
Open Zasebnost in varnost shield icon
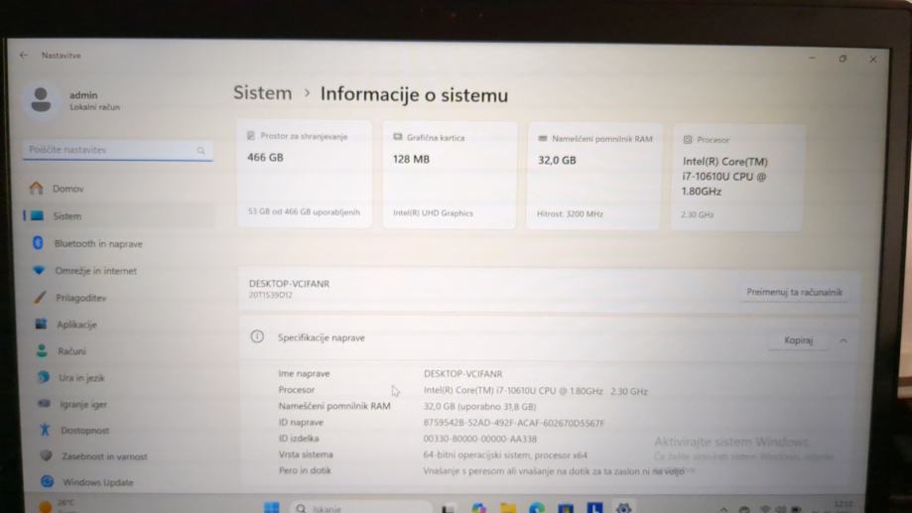46,456
